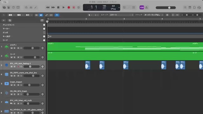This screenshot has width=203, height=114.
Task: Solo the メロディ track
Action: (15, 48)
